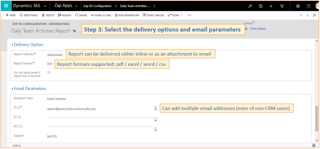Open the Flow dropdown menu
This screenshot has width=320, height=149.
(x=175, y=15)
